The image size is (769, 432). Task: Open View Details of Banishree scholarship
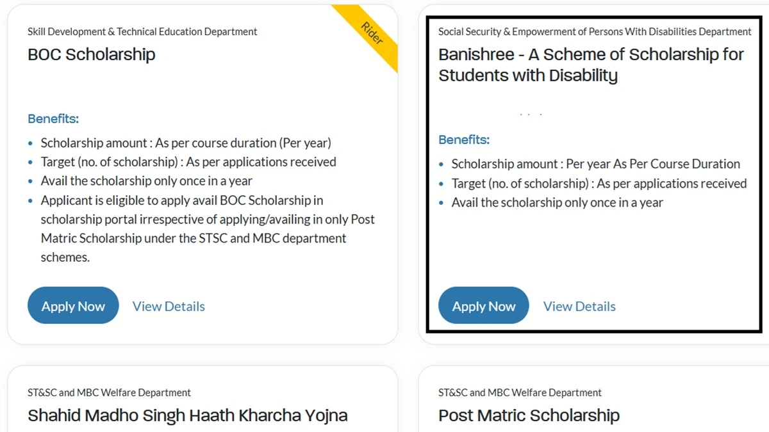click(579, 306)
